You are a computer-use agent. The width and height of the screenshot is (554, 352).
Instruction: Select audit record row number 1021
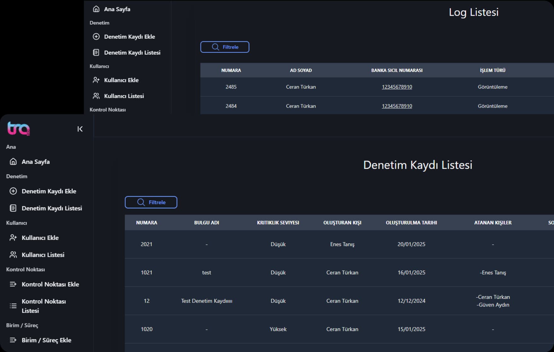pyautogui.click(x=146, y=273)
